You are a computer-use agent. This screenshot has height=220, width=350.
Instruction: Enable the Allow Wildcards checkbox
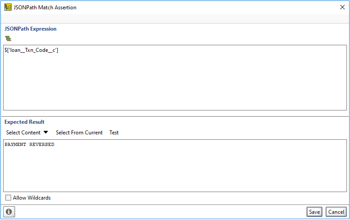pyautogui.click(x=8, y=198)
